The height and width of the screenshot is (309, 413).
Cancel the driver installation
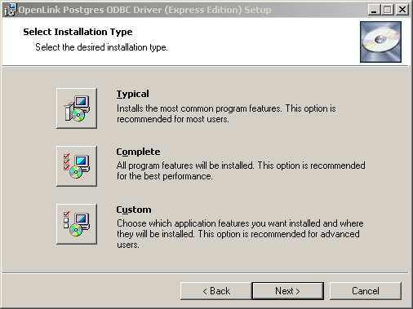click(366, 291)
